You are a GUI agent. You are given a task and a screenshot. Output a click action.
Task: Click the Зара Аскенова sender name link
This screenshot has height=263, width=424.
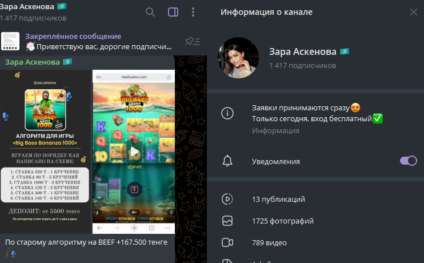[x=32, y=62]
